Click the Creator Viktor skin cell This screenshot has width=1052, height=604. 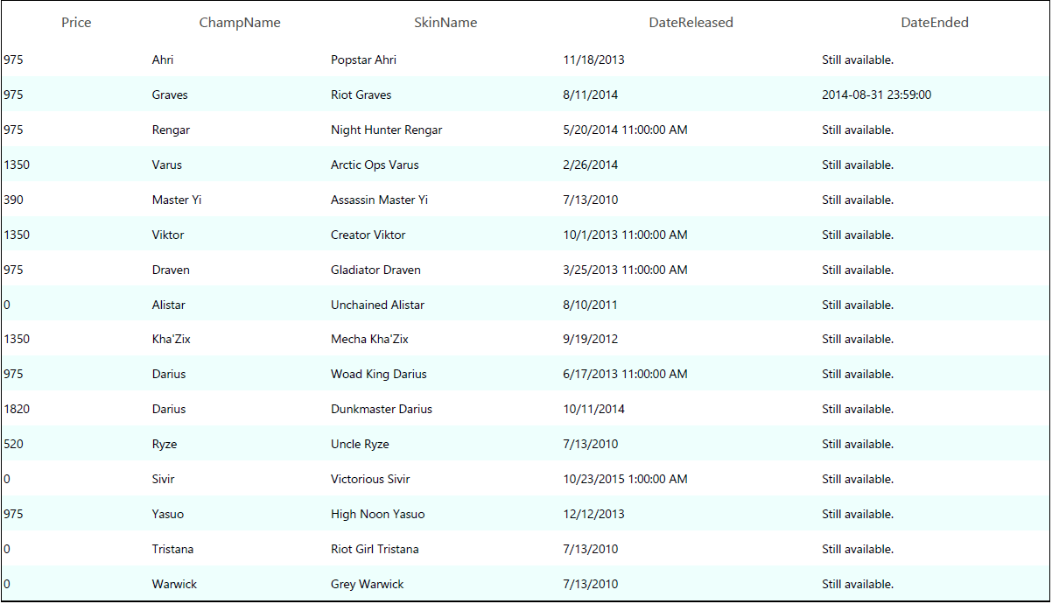368,235
